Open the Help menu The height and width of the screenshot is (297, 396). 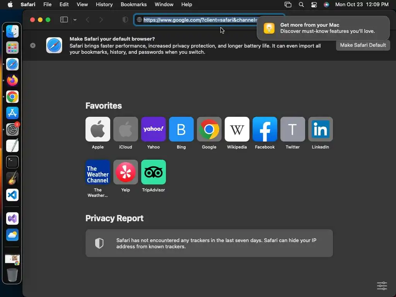point(187,5)
